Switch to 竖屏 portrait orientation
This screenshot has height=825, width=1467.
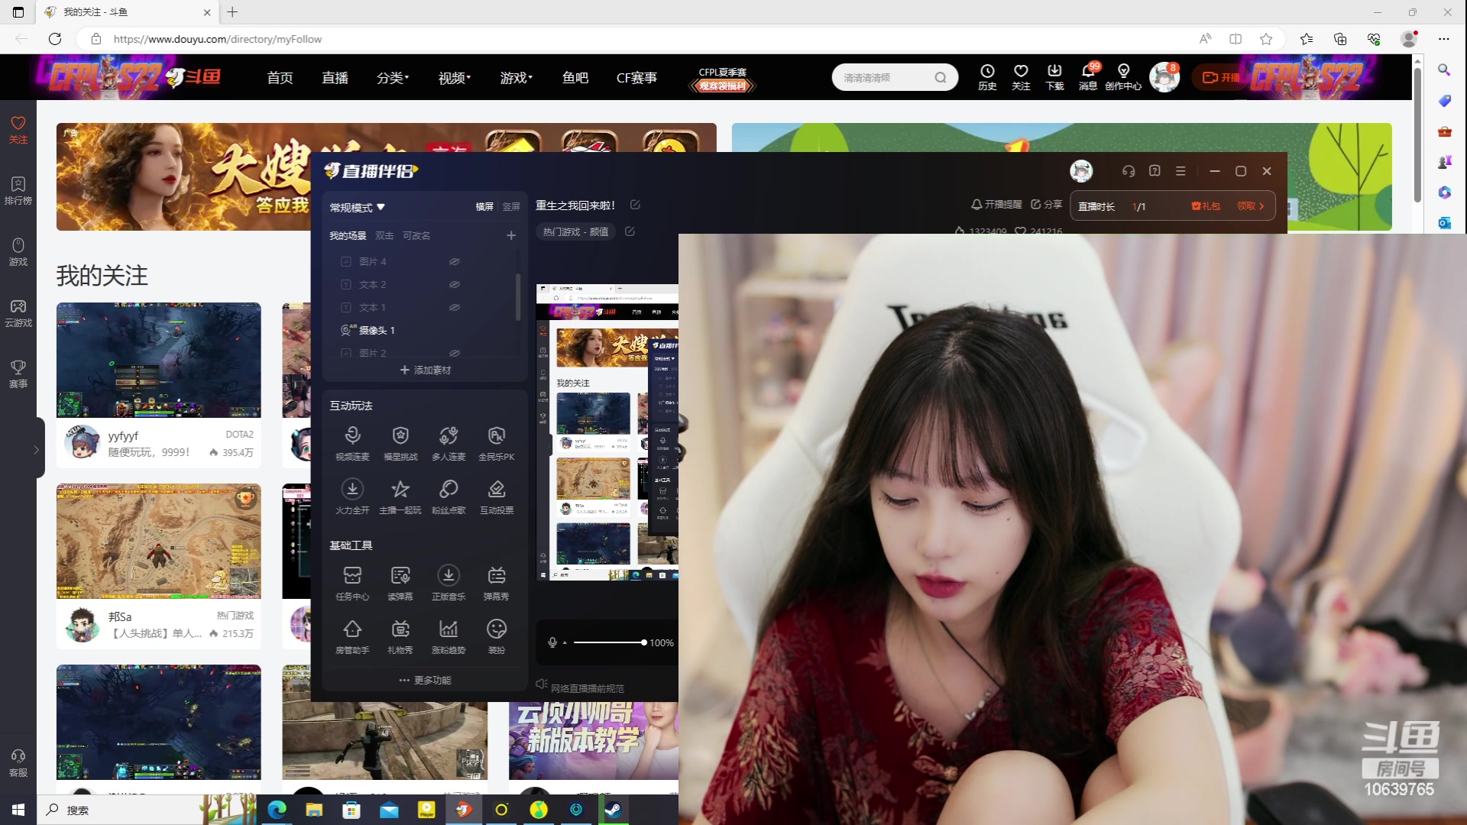511,207
